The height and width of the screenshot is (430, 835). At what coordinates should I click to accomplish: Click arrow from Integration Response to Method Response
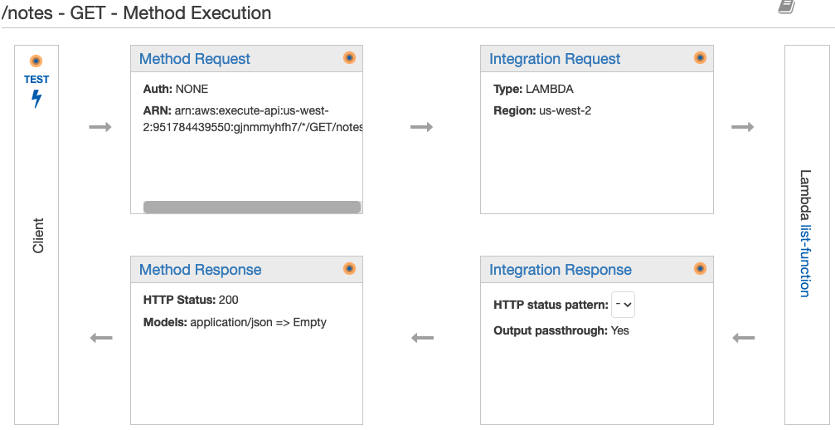(423, 338)
